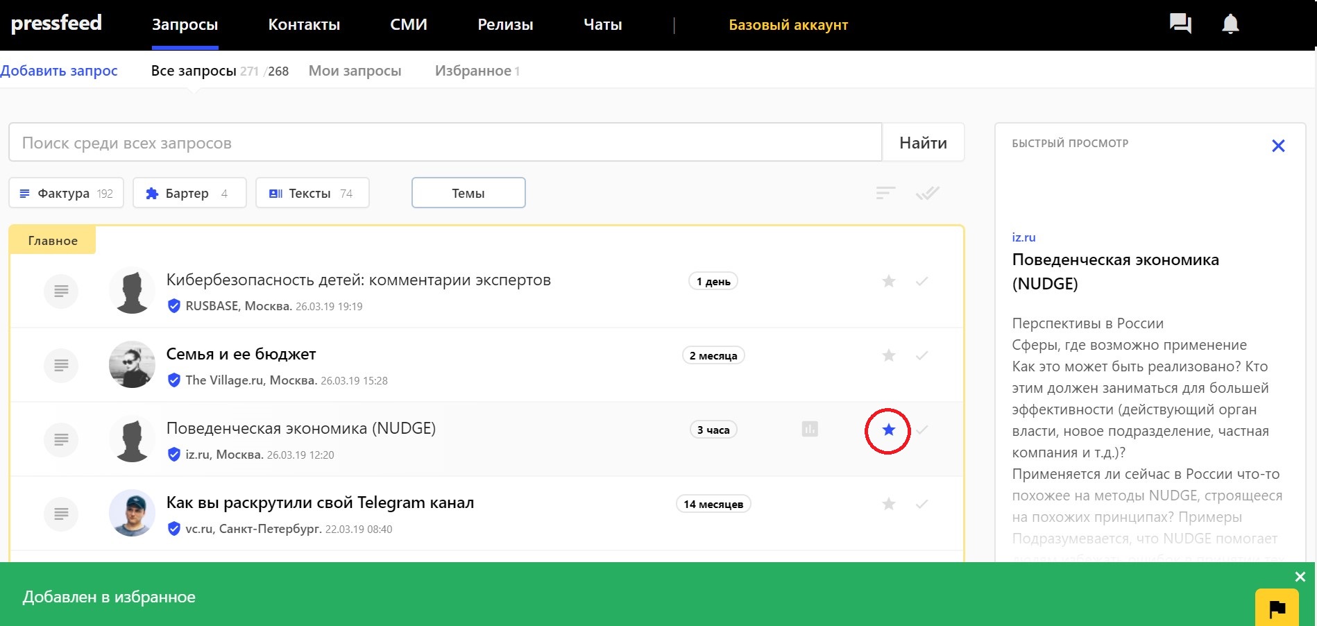Open the notifications bell
The width and height of the screenshot is (1317, 626).
(x=1230, y=24)
